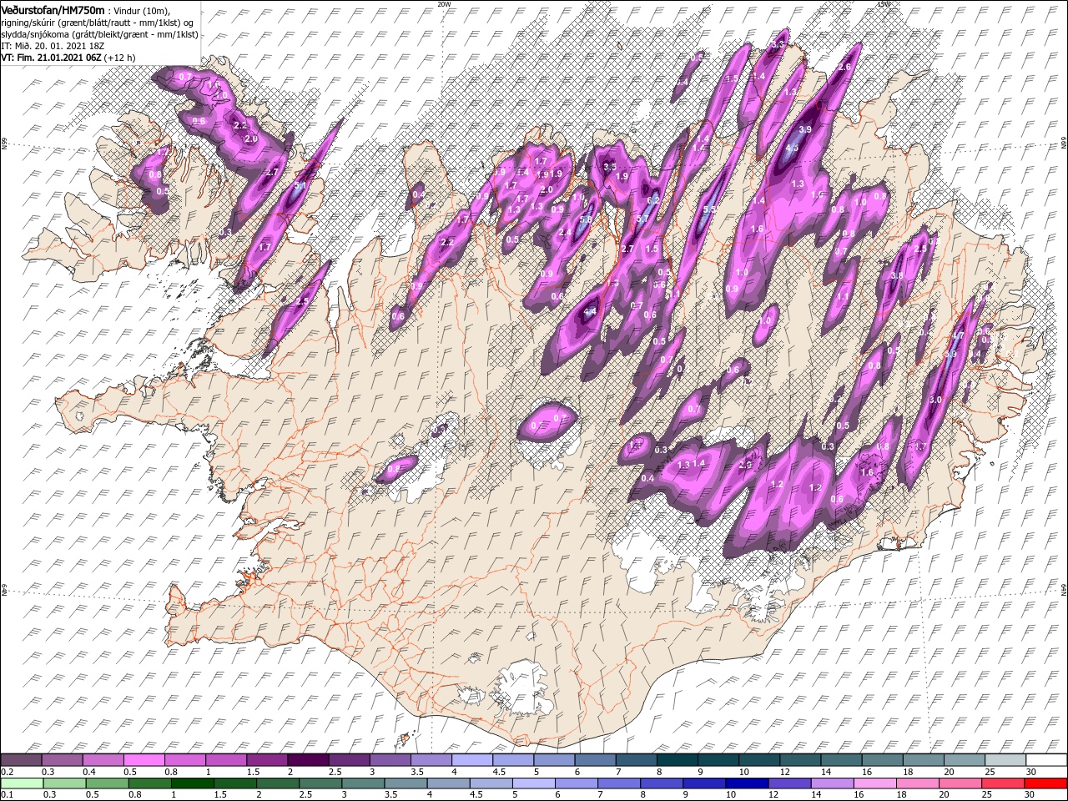Image resolution: width=1068 pixels, height=801 pixels.
Task: Click lavender upper swatch between 4 and 4.5
Action: tap(472, 759)
